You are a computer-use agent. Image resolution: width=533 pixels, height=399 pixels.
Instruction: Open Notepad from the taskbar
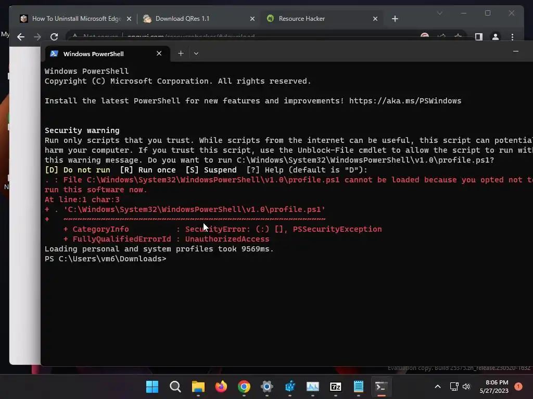click(x=359, y=387)
